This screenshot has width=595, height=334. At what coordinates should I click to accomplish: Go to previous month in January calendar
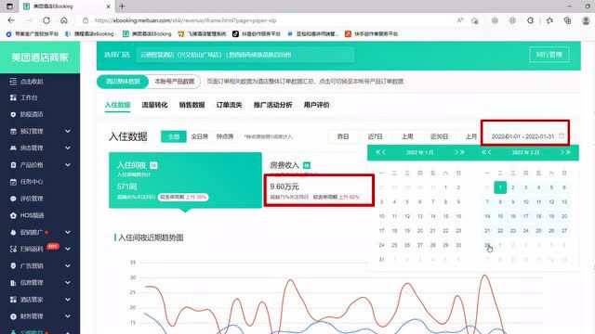click(x=384, y=152)
